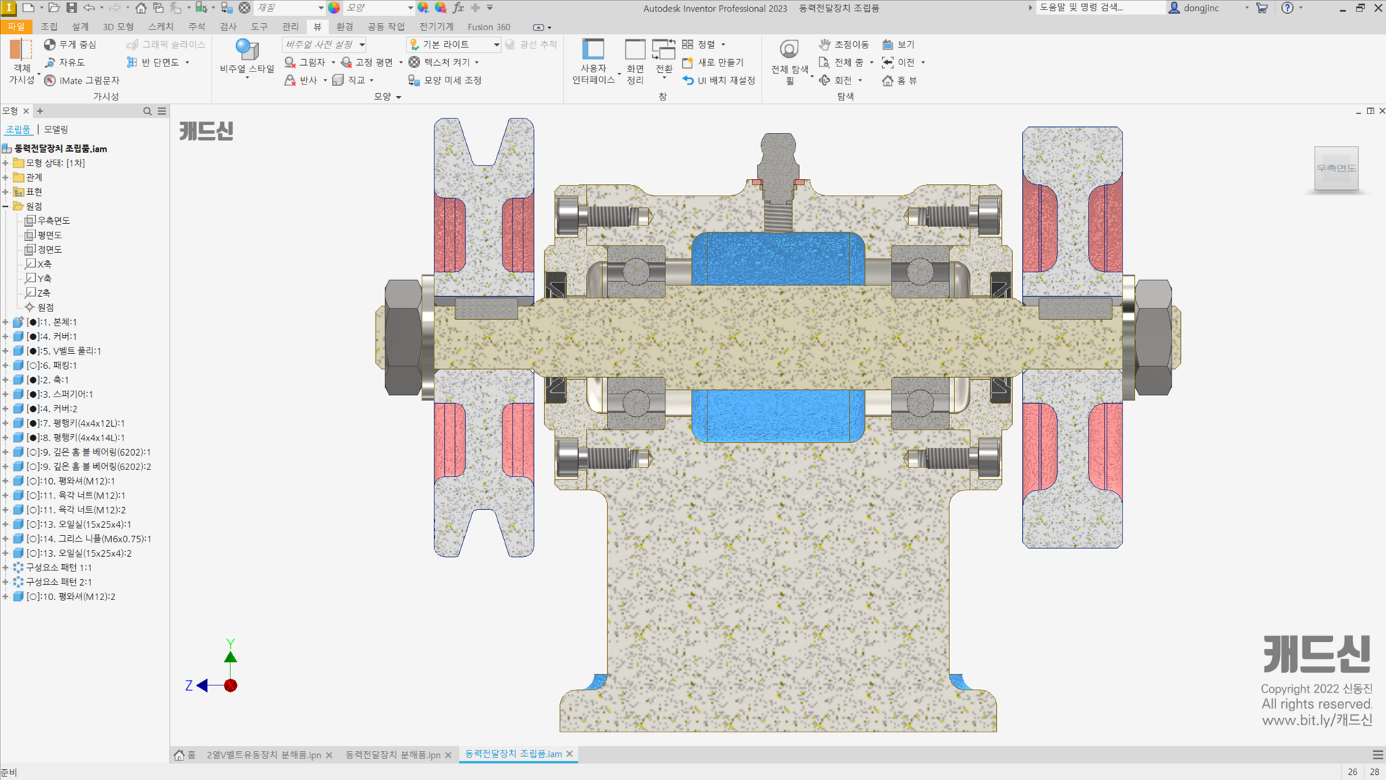Screen dimensions: 1386x780
Task: Click the 조립품 browser view link
Action: click(x=18, y=129)
